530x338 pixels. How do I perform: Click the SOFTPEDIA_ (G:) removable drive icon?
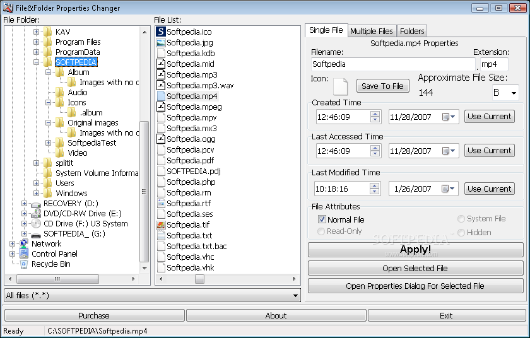[36, 235]
